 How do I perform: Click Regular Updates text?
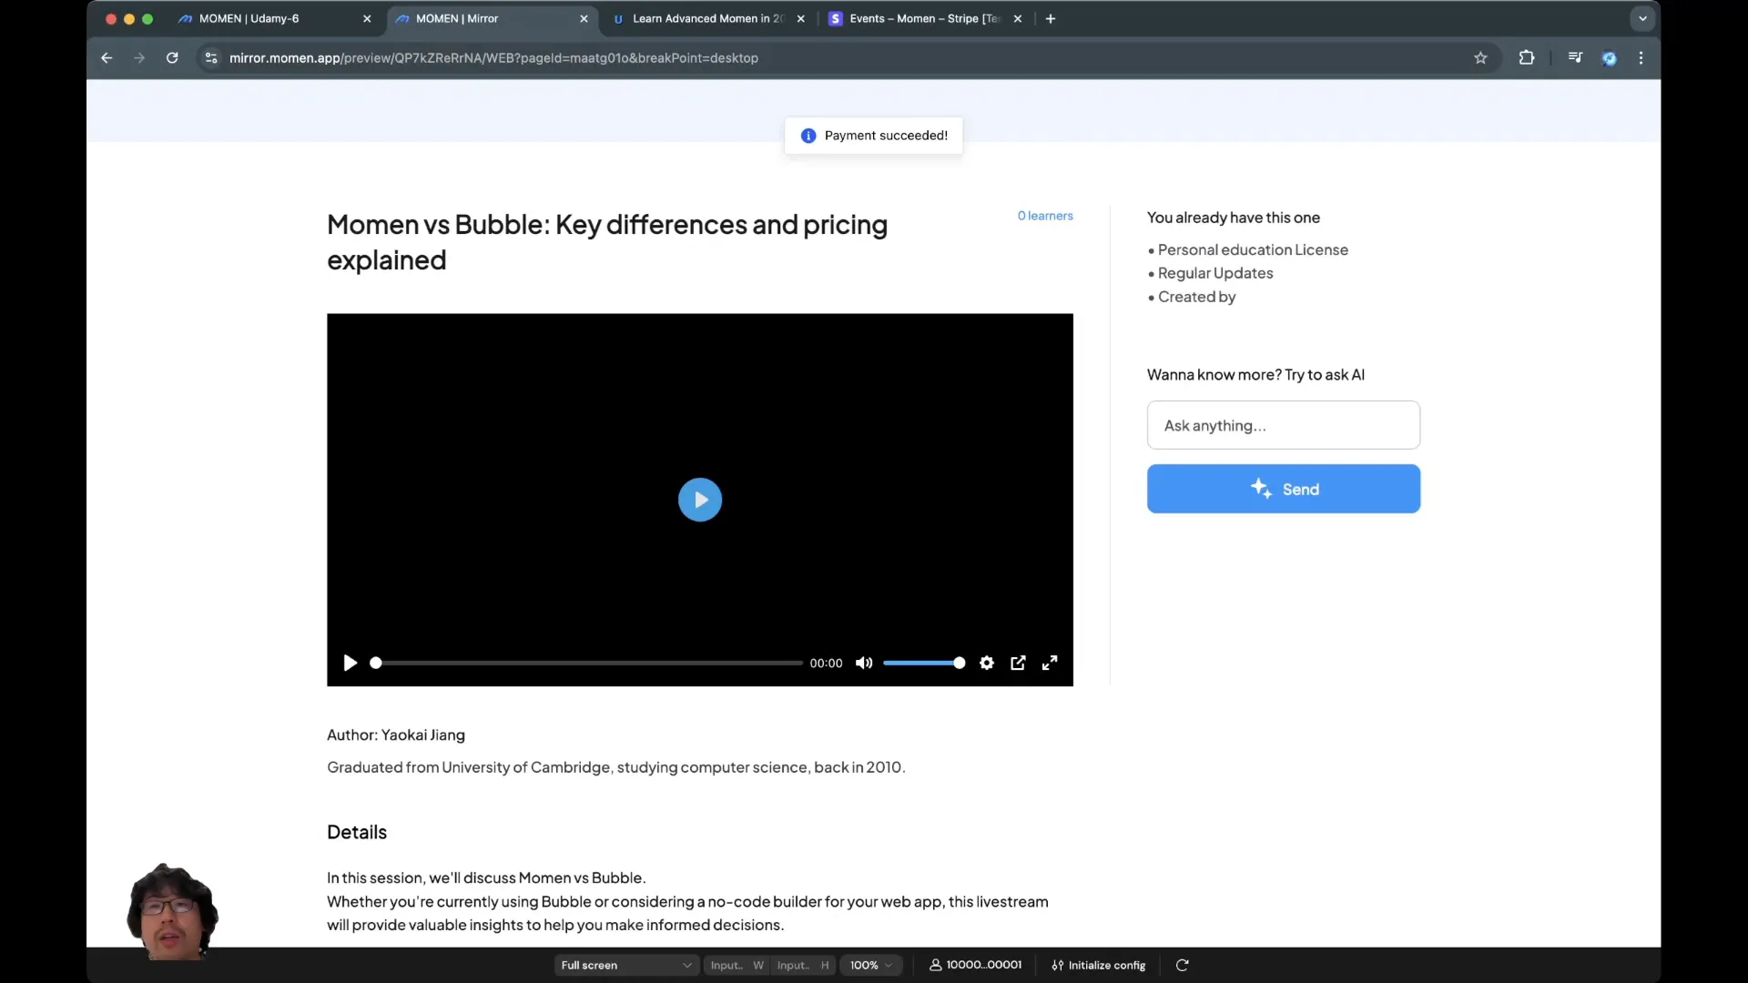pyautogui.click(x=1215, y=273)
